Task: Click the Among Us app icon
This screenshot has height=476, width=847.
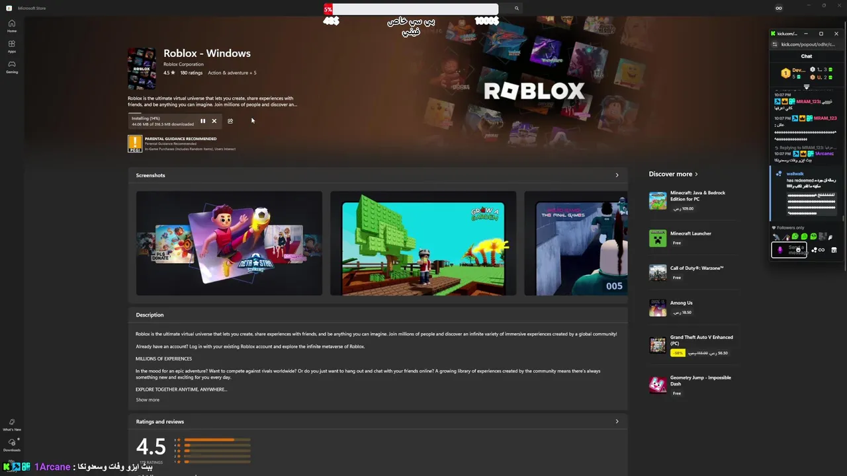Action: click(658, 307)
